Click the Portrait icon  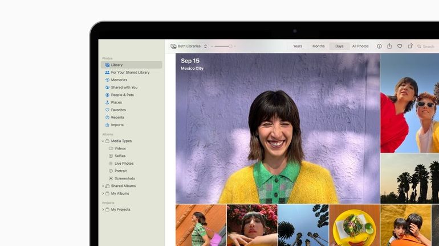coord(111,171)
